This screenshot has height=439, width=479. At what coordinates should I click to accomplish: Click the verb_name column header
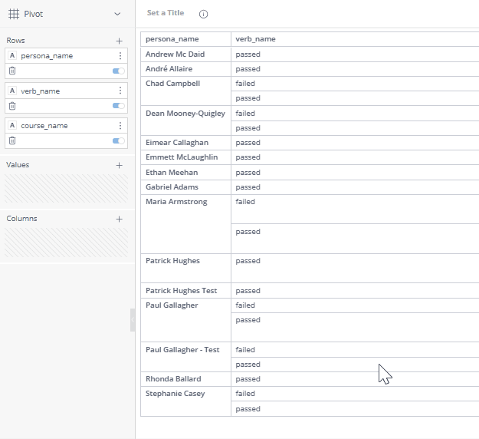255,39
